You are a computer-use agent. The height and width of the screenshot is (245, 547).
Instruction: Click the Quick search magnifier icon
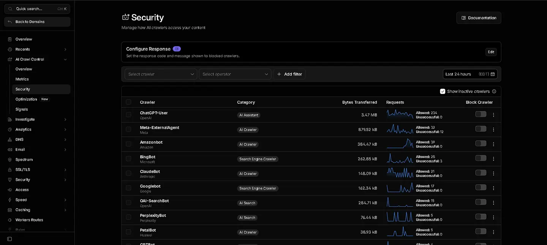coord(10,9)
